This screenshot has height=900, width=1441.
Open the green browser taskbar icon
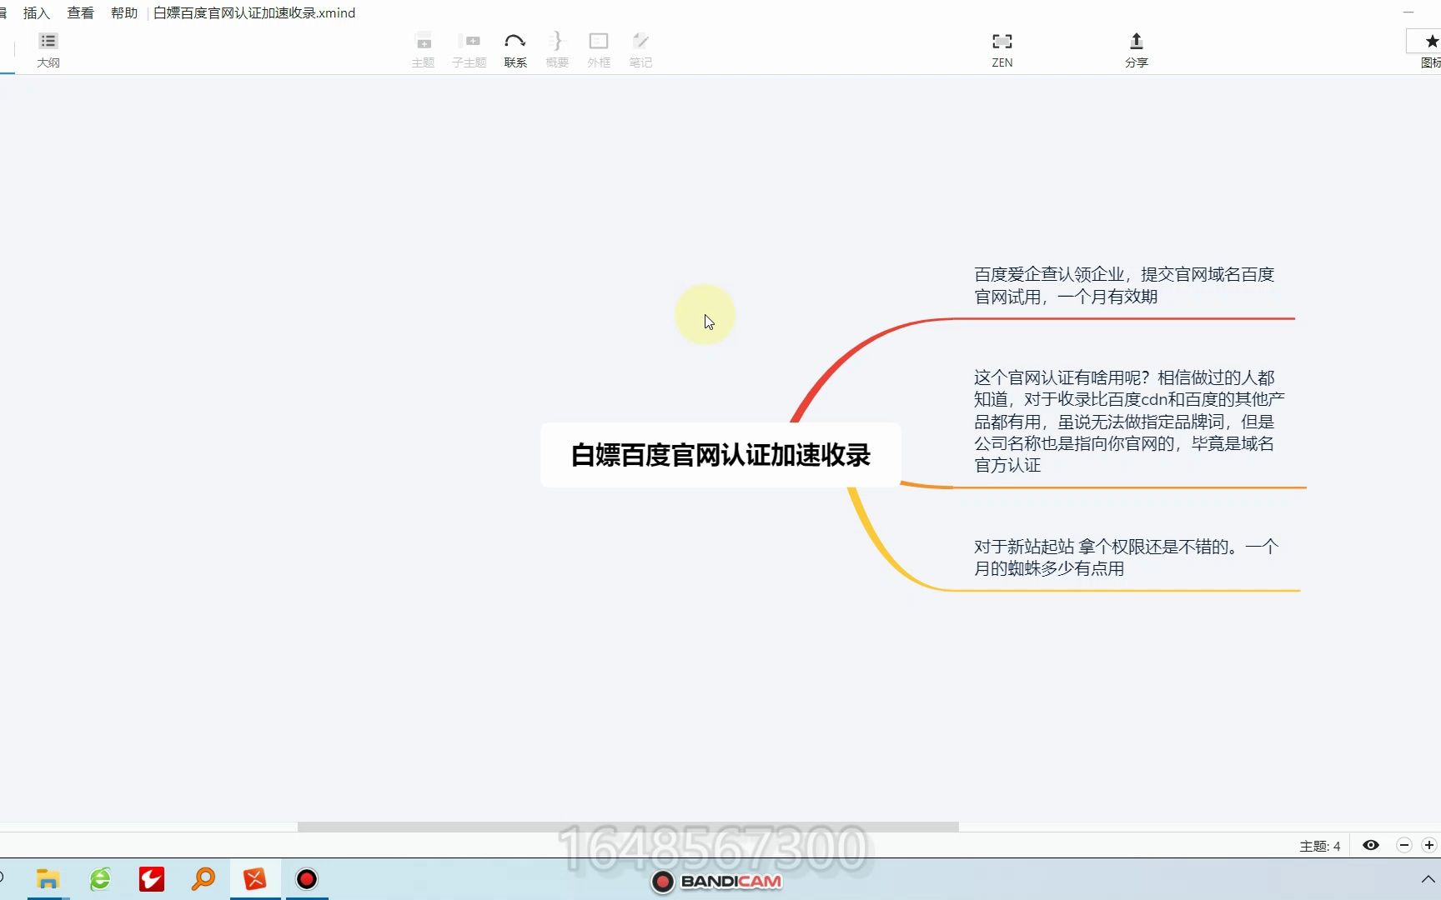click(x=100, y=879)
